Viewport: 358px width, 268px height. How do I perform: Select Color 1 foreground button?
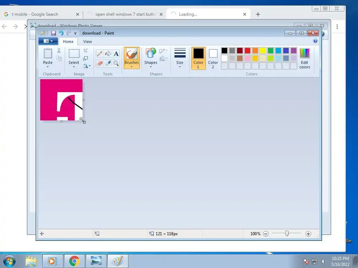pos(199,58)
